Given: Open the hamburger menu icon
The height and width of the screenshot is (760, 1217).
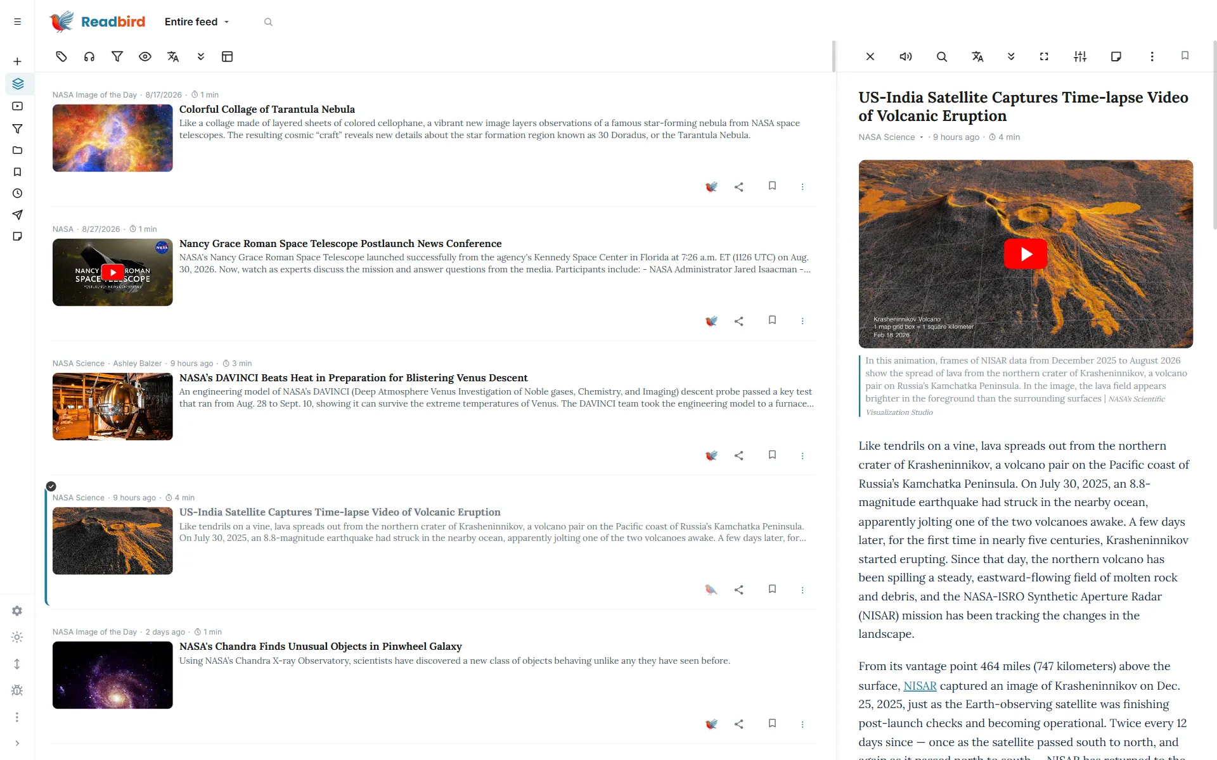Looking at the screenshot, I should point(17,22).
